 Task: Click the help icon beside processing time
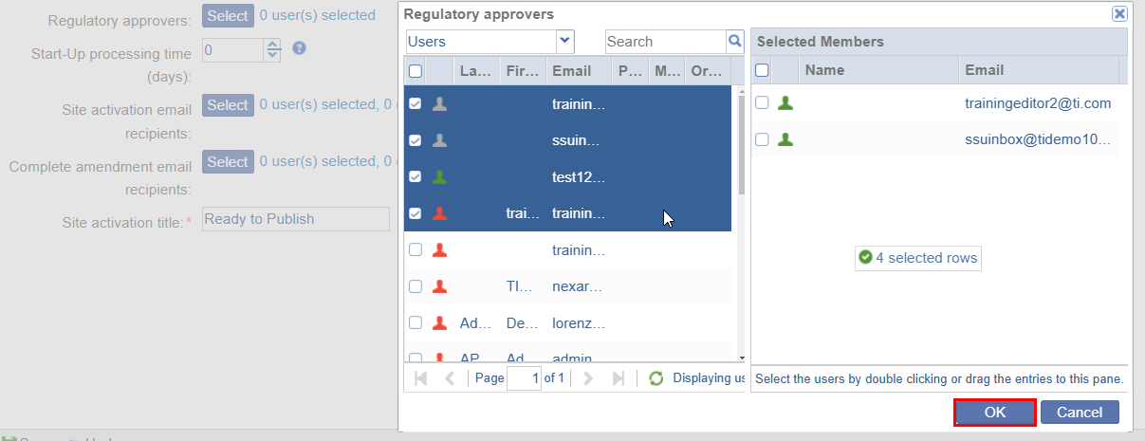(x=299, y=47)
